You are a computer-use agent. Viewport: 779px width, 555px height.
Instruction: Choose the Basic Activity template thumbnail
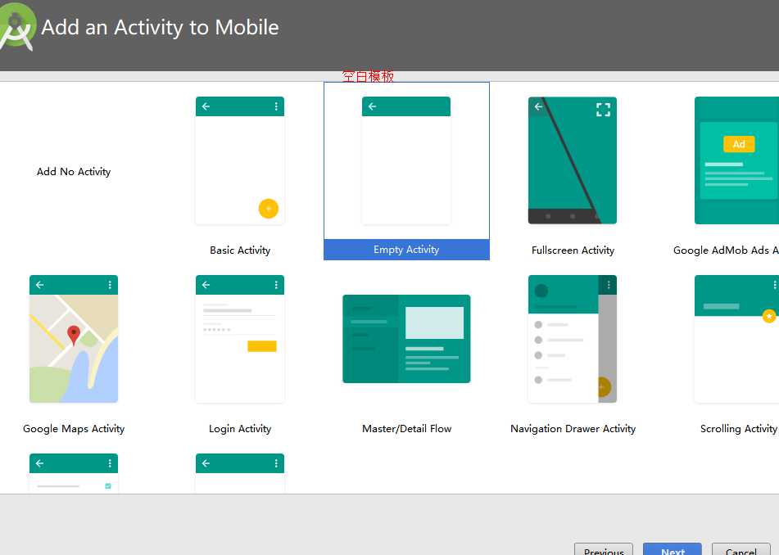coord(240,160)
